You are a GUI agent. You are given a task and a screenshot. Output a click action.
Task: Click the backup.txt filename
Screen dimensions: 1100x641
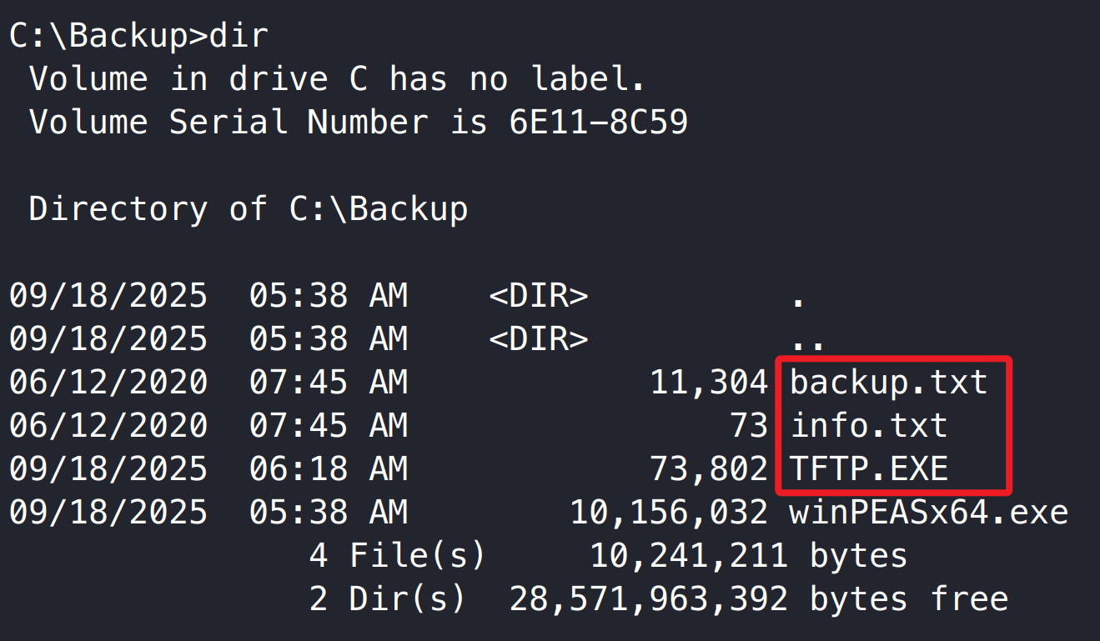(888, 383)
